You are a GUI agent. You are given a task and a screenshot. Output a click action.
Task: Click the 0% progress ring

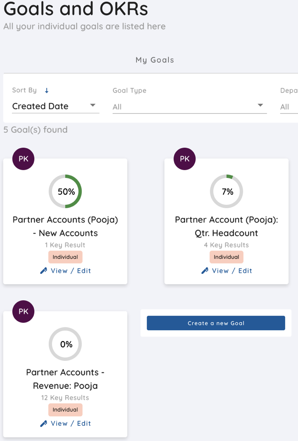(x=65, y=344)
